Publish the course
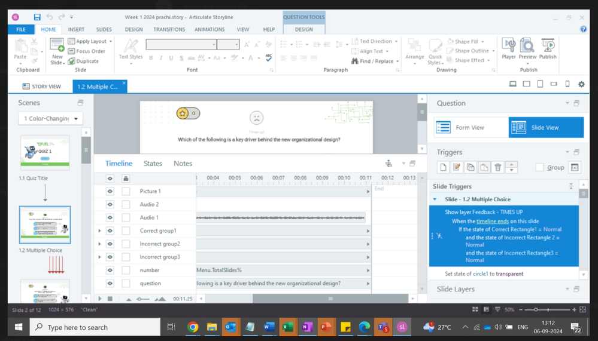 click(x=548, y=49)
